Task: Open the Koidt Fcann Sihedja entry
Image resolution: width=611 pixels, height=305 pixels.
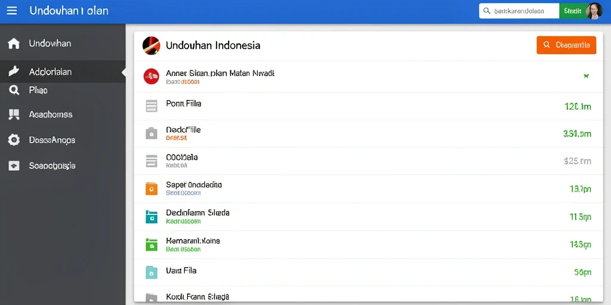Action: click(x=368, y=294)
